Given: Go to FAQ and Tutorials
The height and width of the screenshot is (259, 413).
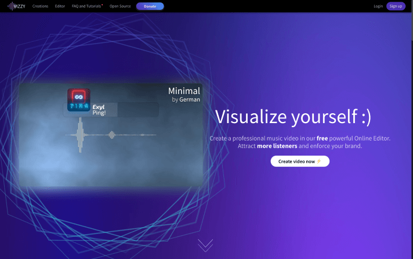Looking at the screenshot, I should (86, 6).
